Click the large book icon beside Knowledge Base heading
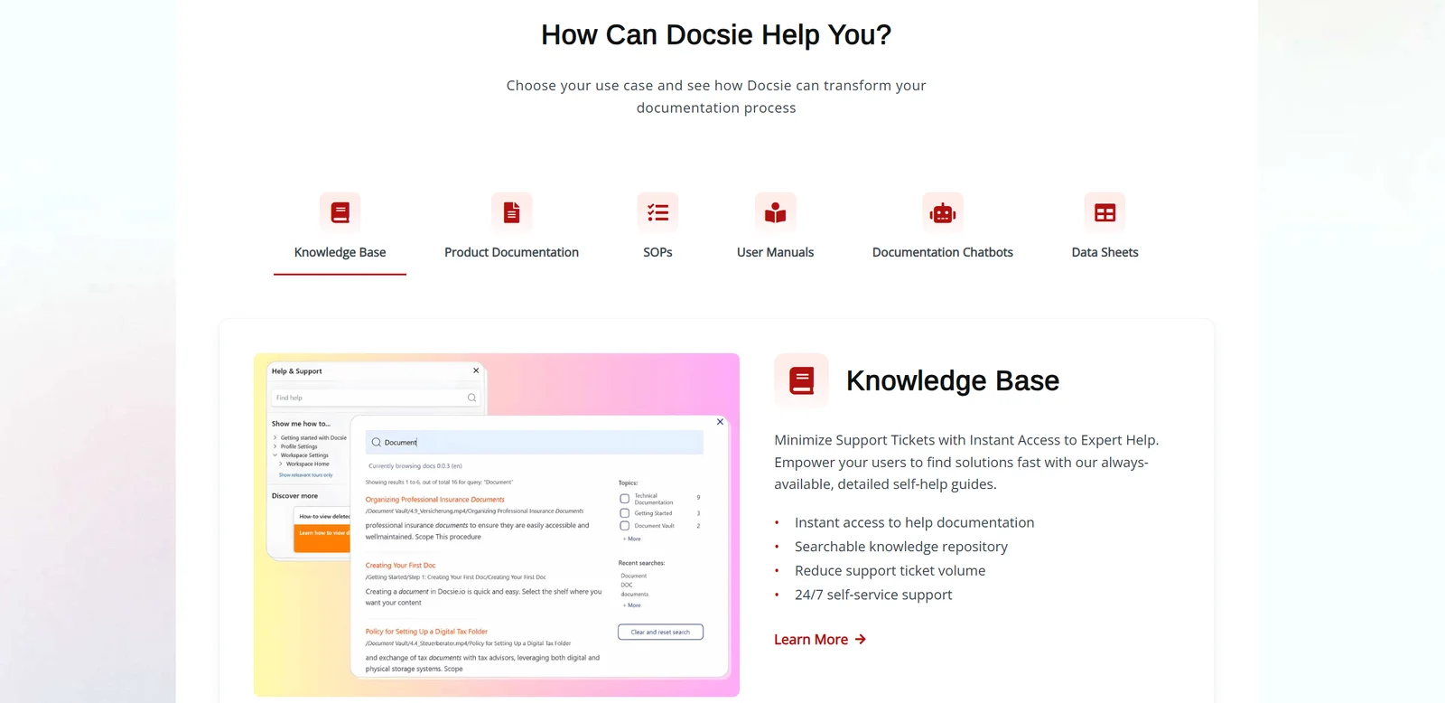 coord(801,380)
